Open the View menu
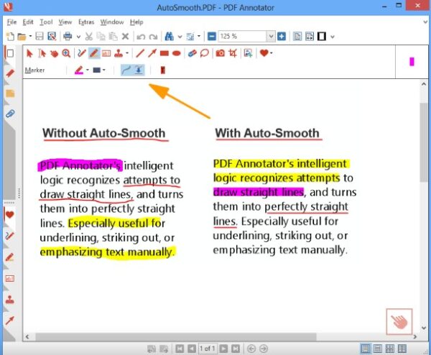This screenshot has height=355, width=431. [65, 22]
